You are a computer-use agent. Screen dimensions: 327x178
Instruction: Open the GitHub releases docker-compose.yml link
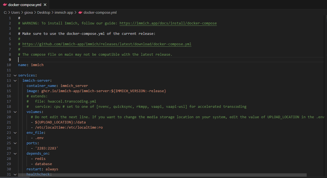pyautogui.click(x=107, y=44)
